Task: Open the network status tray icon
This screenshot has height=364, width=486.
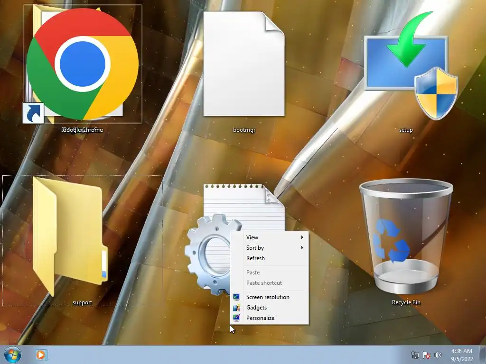Action: click(x=415, y=355)
